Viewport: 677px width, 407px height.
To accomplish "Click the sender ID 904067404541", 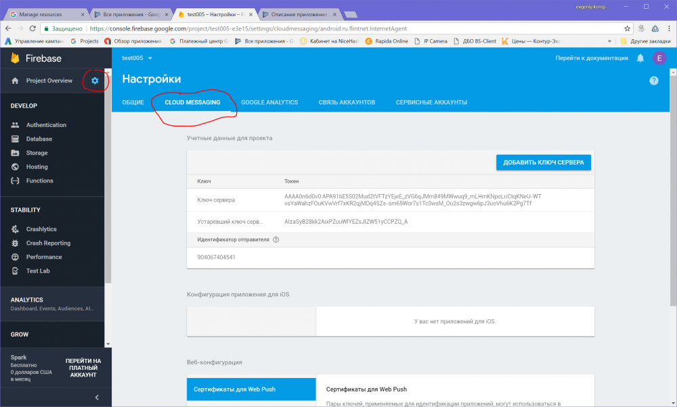I will click(x=217, y=258).
